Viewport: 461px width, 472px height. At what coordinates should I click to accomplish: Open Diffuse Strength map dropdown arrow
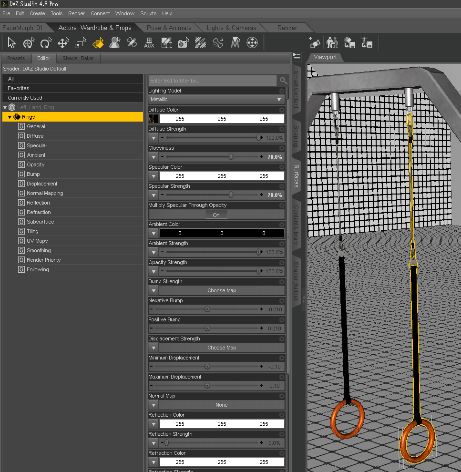[x=154, y=138]
